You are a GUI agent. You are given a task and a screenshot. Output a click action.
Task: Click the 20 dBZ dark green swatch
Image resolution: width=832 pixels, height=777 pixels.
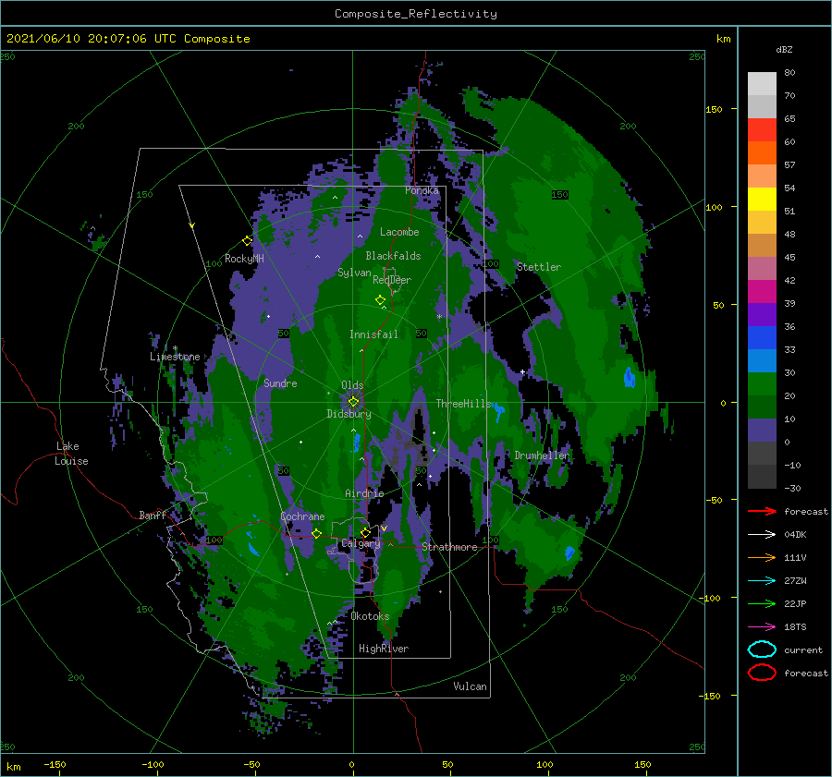click(x=762, y=407)
